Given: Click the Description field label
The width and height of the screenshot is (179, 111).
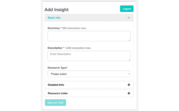Looking at the screenshot, I should pyautogui.click(x=55, y=48).
